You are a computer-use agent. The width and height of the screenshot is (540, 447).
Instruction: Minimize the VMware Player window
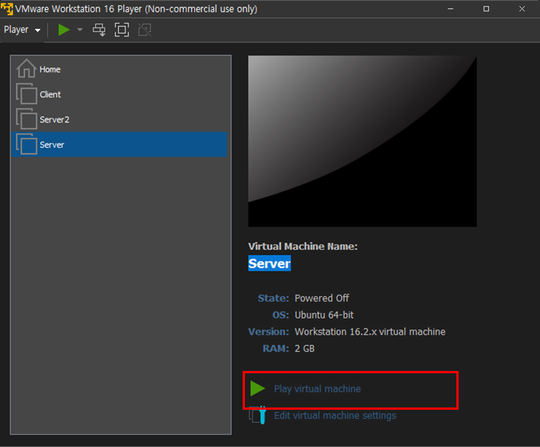[x=450, y=9]
